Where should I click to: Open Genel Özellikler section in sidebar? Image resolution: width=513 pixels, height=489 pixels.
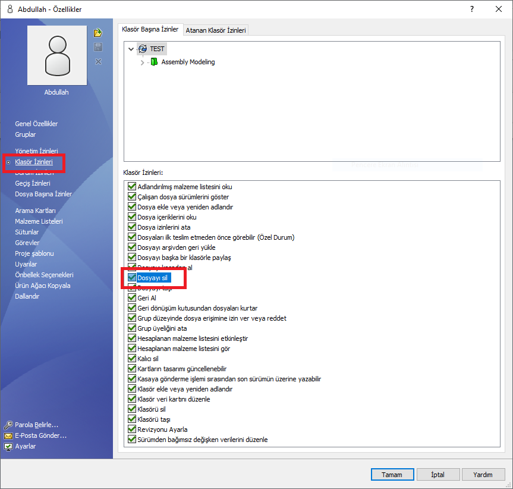[x=36, y=124]
